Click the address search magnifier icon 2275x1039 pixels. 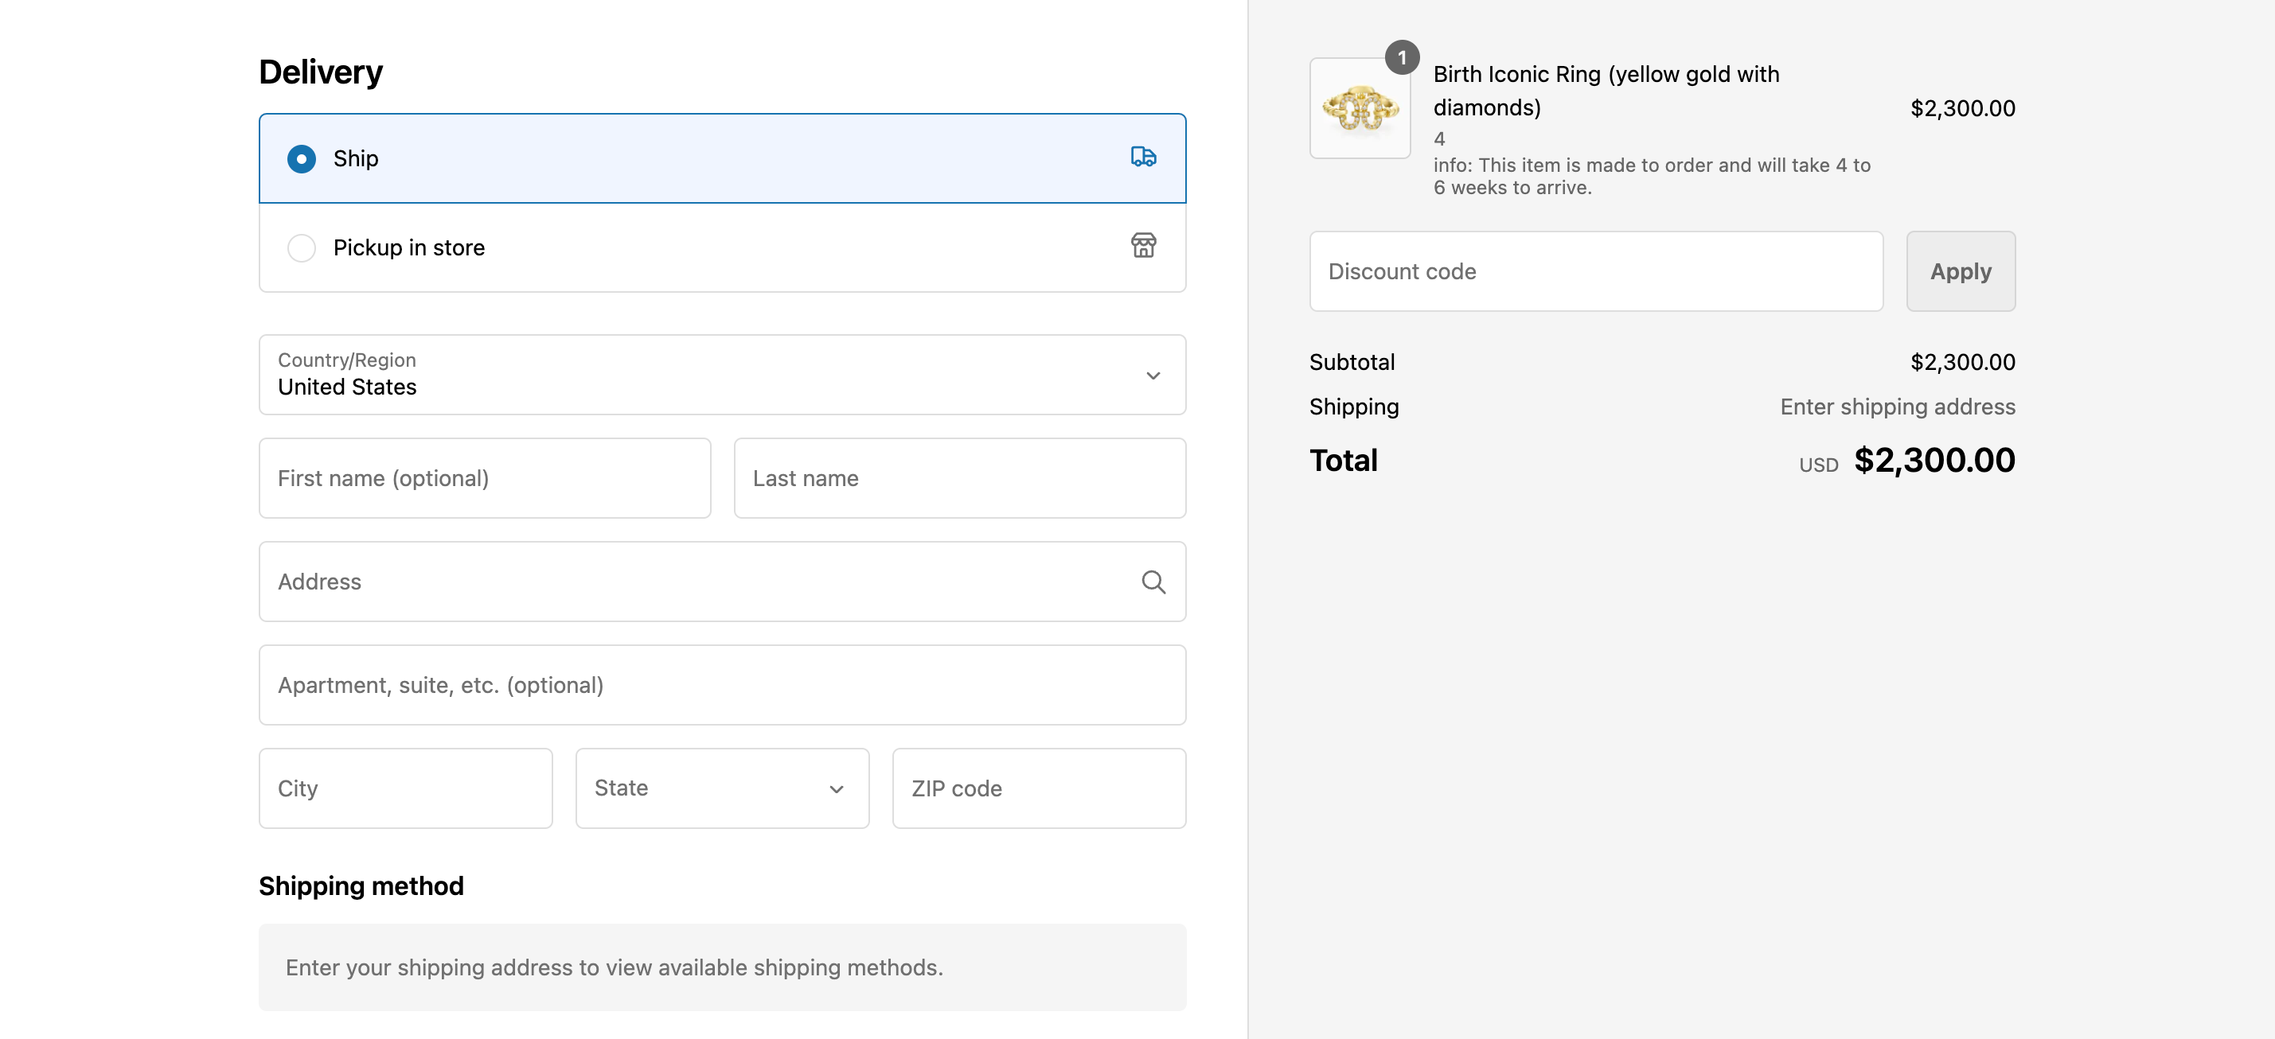pyautogui.click(x=1153, y=582)
